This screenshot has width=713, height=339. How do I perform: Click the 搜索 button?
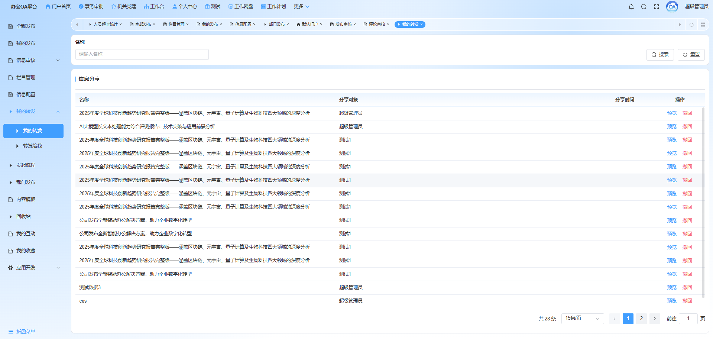pyautogui.click(x=660, y=55)
